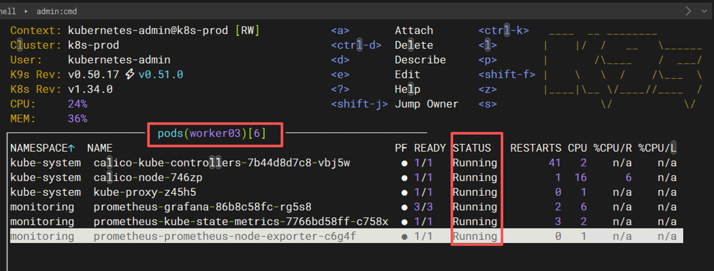Select the kube-proxy-z45h5 pod row
This screenshot has height=271, width=714.
346,192
